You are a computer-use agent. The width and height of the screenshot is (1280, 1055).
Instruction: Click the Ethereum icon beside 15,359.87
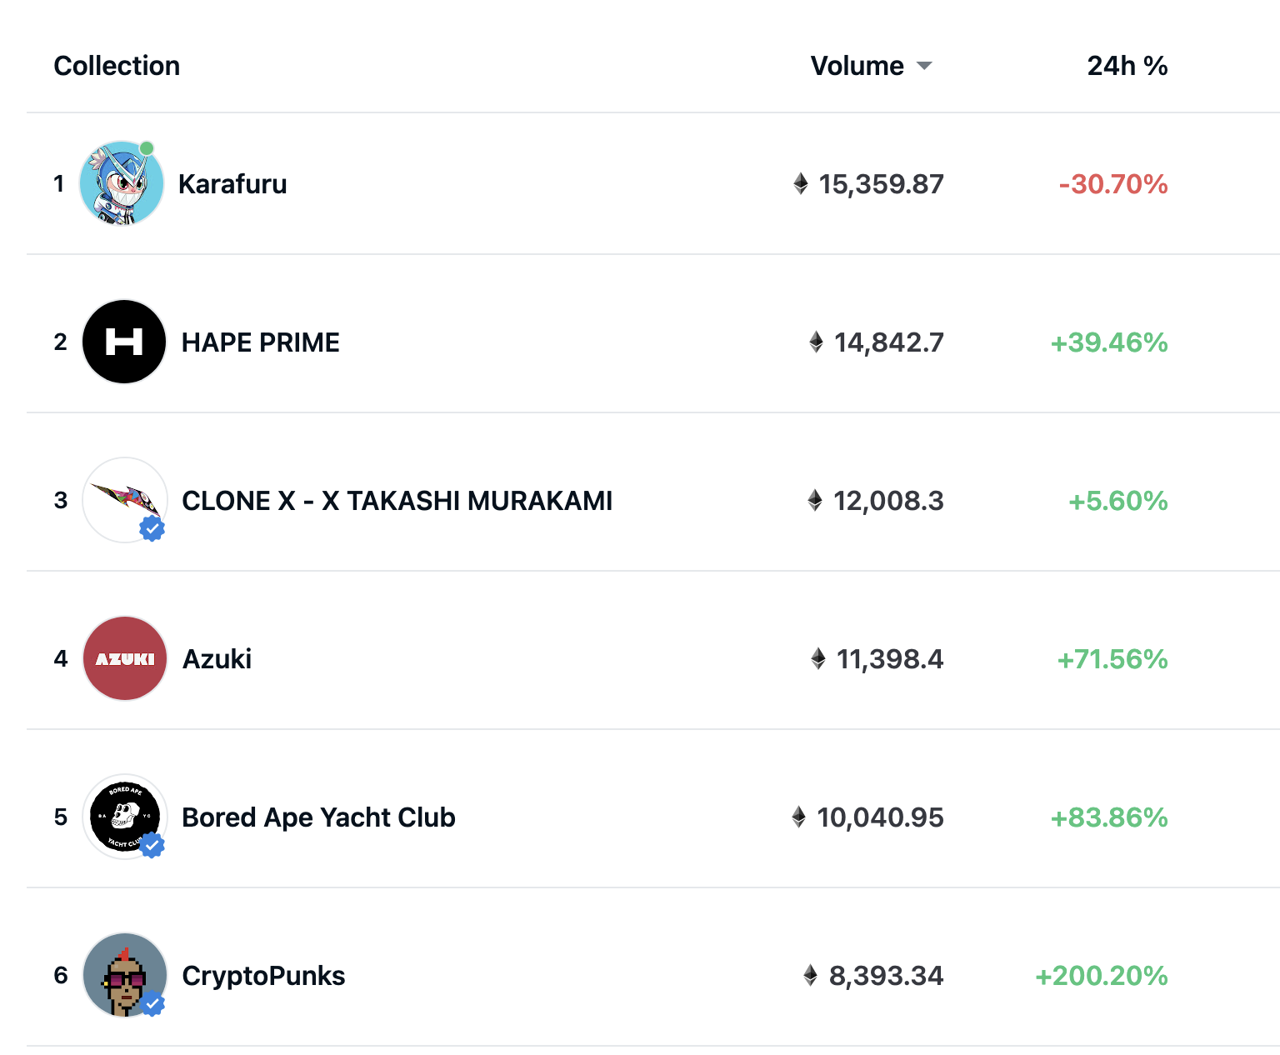coord(801,183)
